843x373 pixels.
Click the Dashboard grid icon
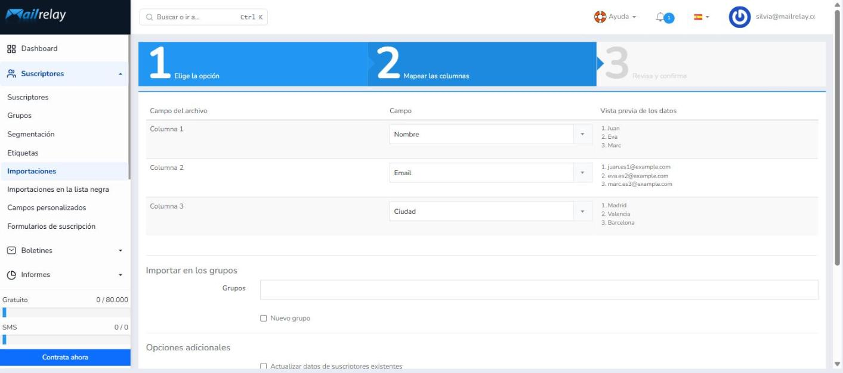pyautogui.click(x=11, y=49)
